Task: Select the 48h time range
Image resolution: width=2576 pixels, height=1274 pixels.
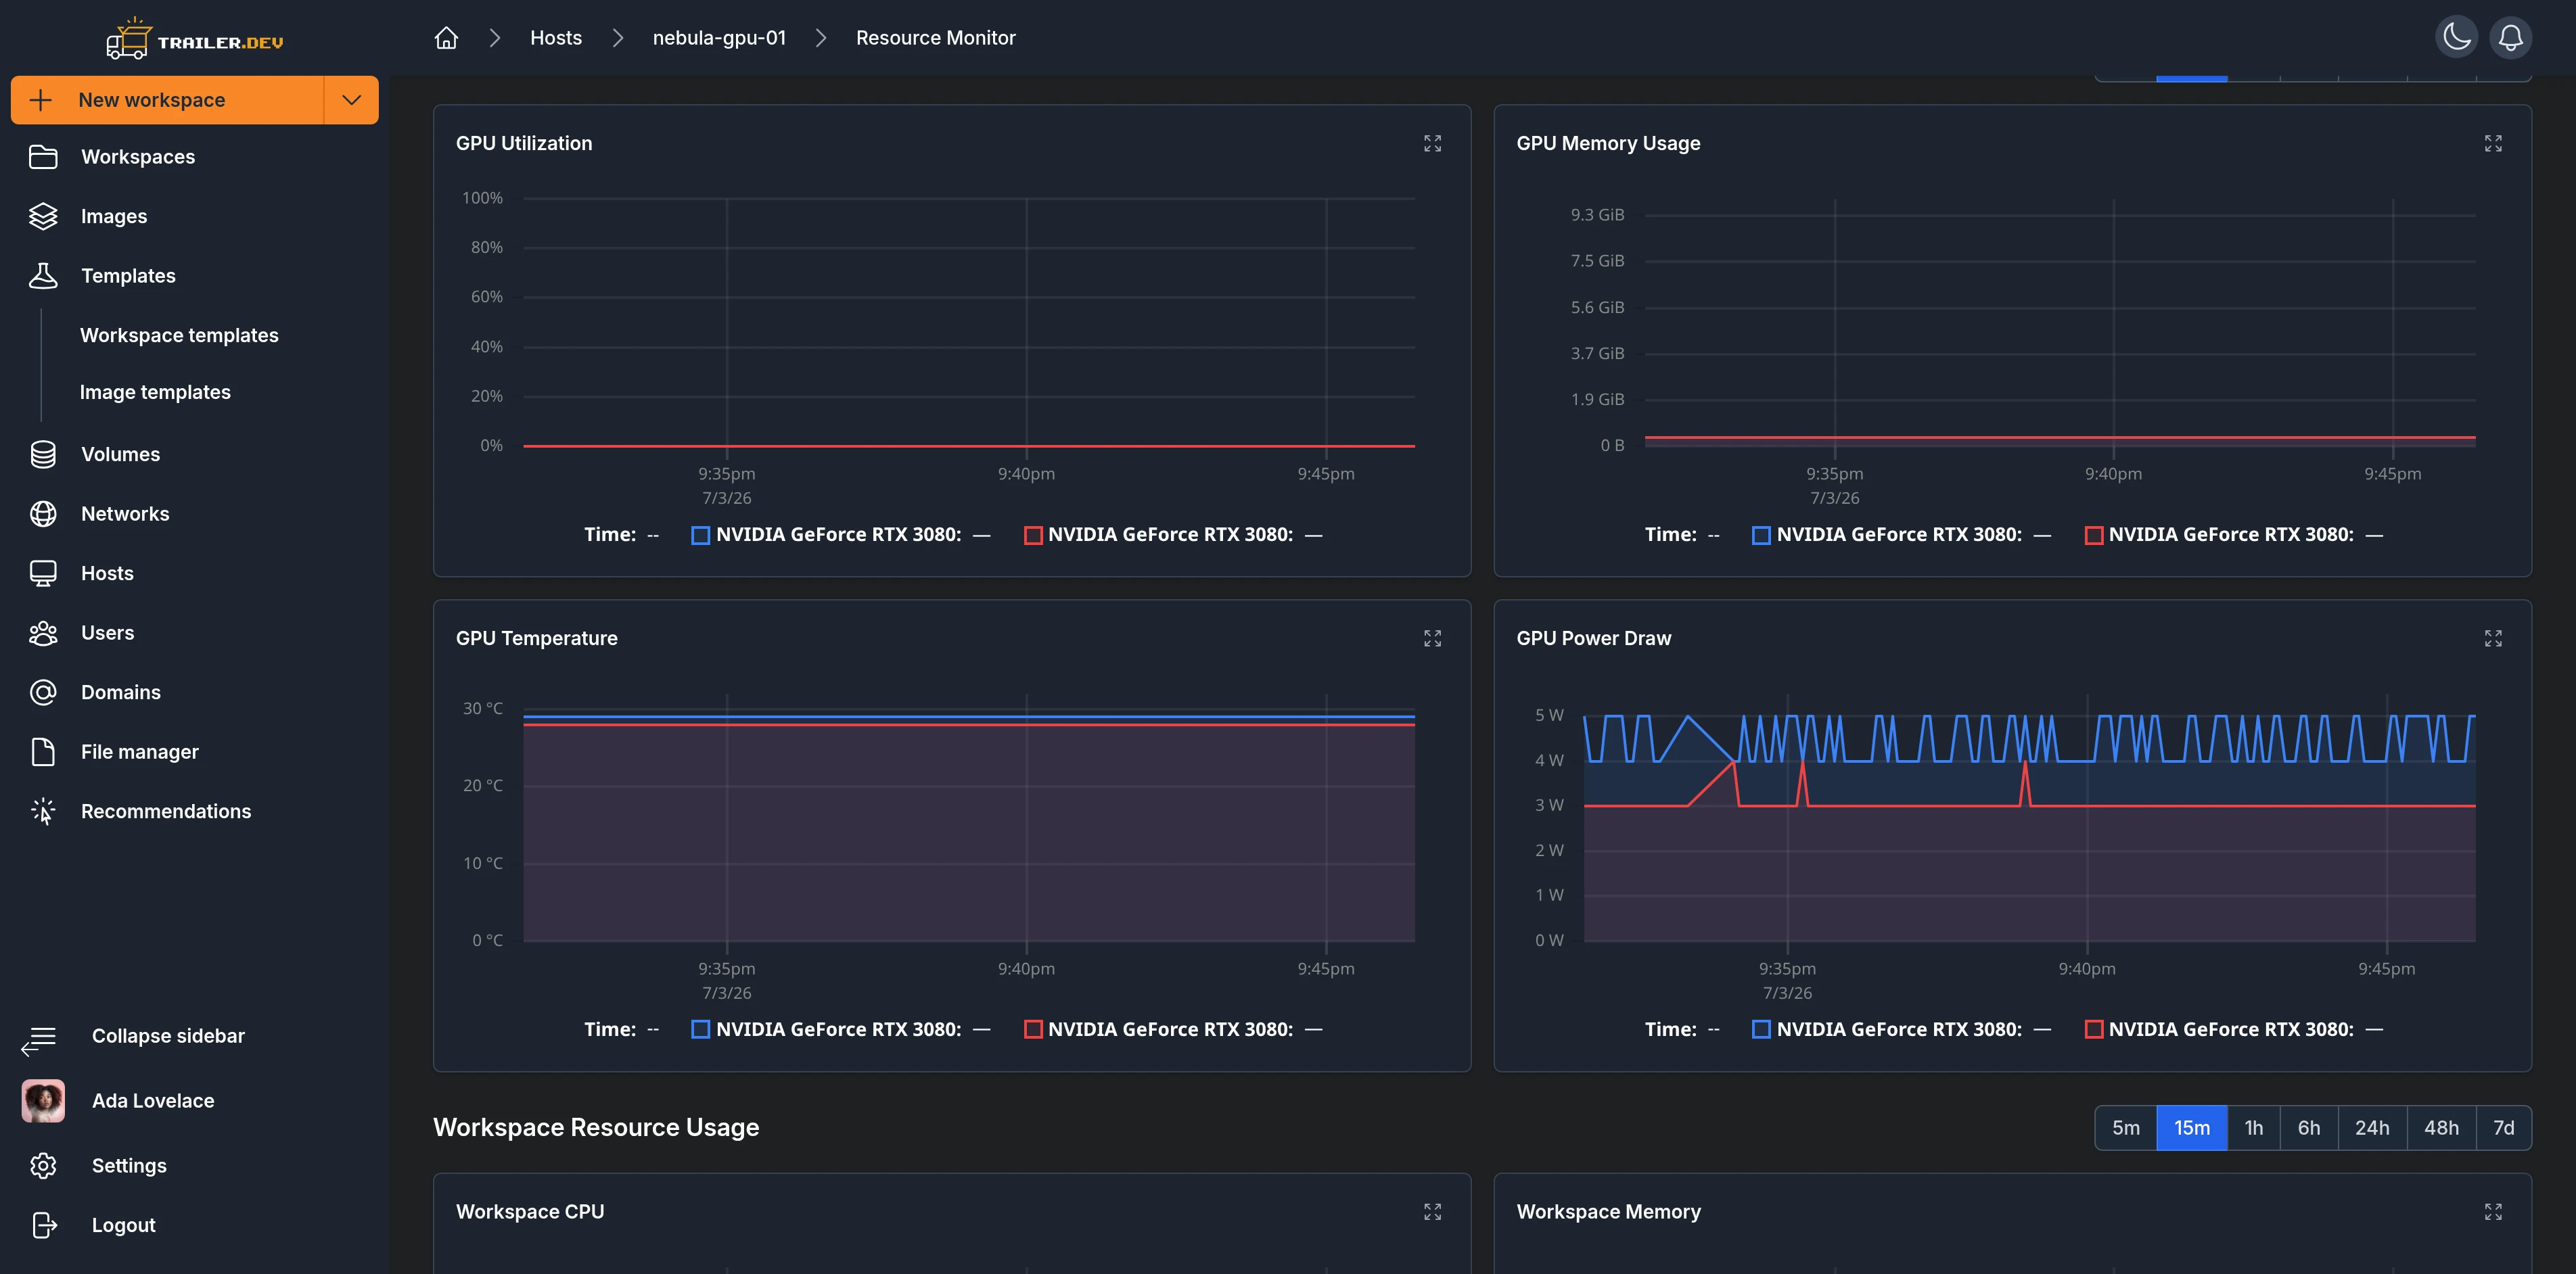Action: [x=2441, y=1128]
